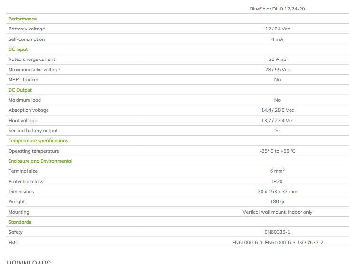Click the Rated charge current label
The image size is (349, 264).
(31, 59)
